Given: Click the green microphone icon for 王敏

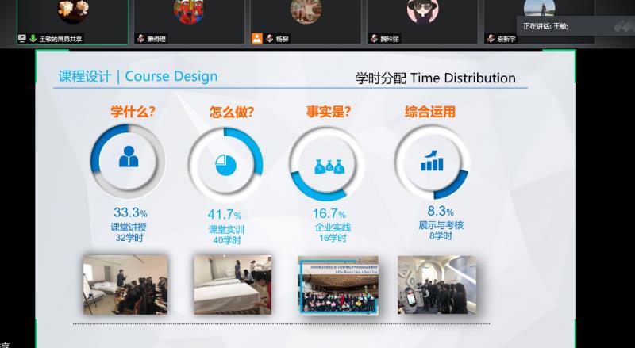Looking at the screenshot, I should click(33, 38).
